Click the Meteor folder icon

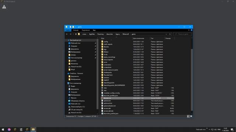click(x=102, y=52)
